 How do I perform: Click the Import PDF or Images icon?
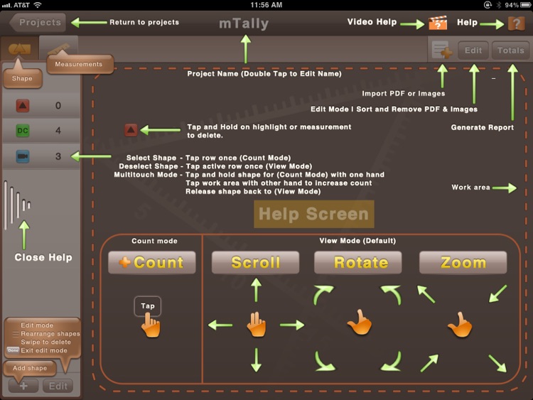tap(442, 50)
